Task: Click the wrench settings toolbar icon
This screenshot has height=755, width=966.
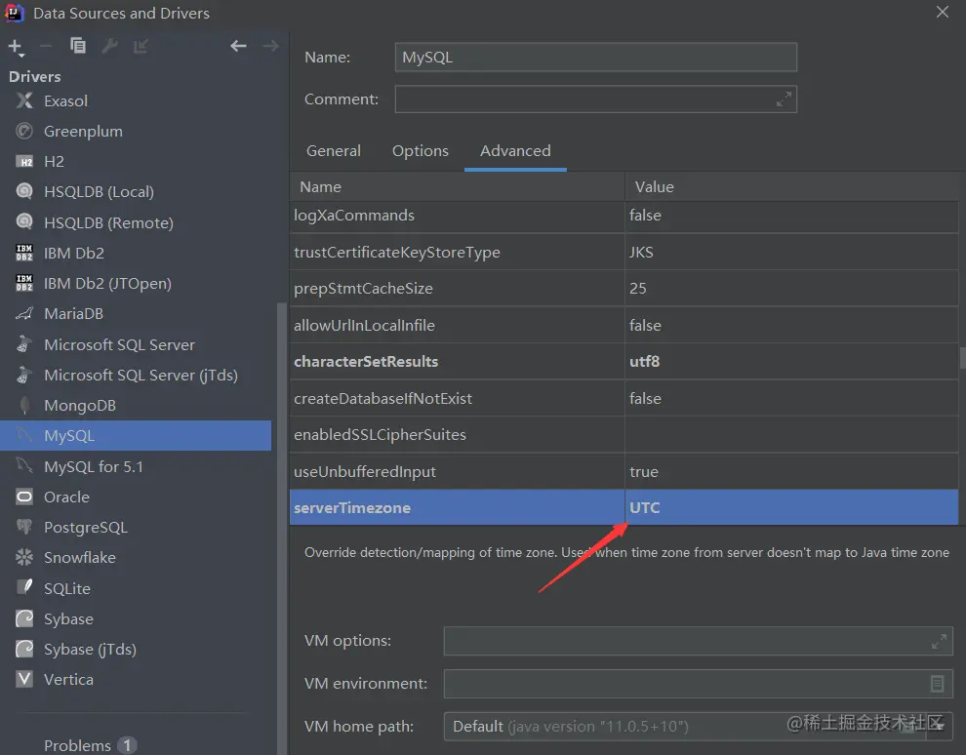Action: (x=109, y=46)
